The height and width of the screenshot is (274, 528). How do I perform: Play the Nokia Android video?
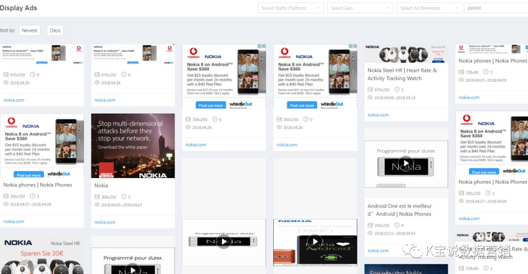pos(315,242)
